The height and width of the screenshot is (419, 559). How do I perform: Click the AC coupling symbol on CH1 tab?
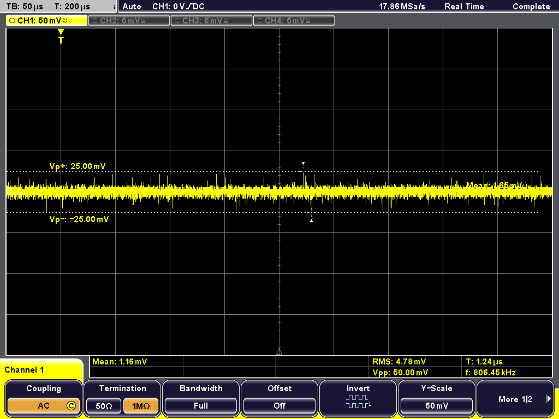pyautogui.click(x=65, y=20)
